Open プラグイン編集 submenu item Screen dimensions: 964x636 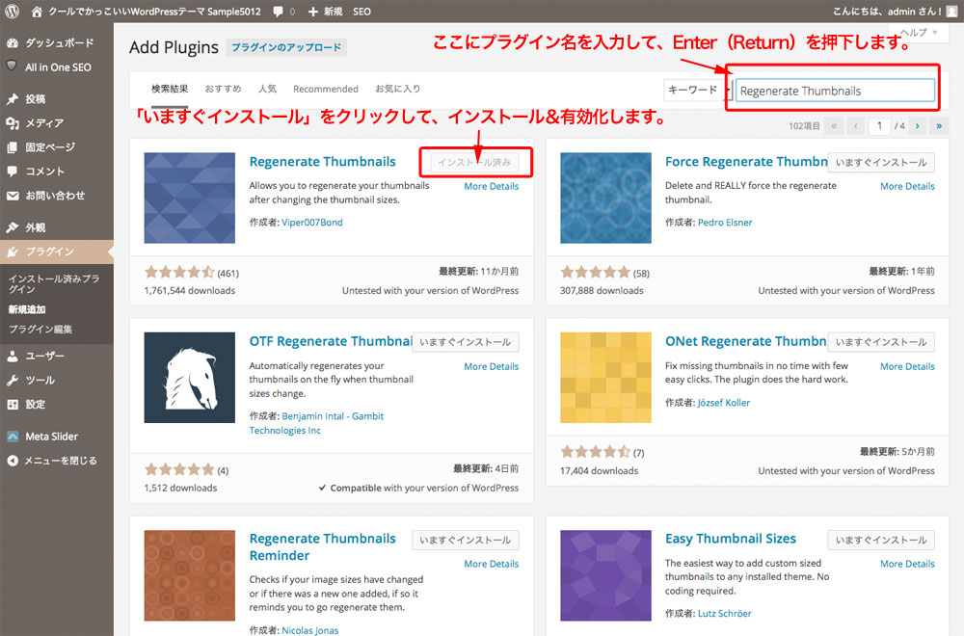[x=40, y=330]
